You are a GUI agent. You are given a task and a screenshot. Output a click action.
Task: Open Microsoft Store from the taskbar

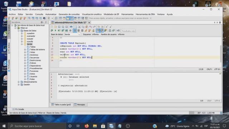point(103,126)
